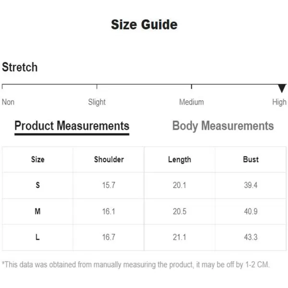Switch to the Body Measurements tab

coord(223,126)
